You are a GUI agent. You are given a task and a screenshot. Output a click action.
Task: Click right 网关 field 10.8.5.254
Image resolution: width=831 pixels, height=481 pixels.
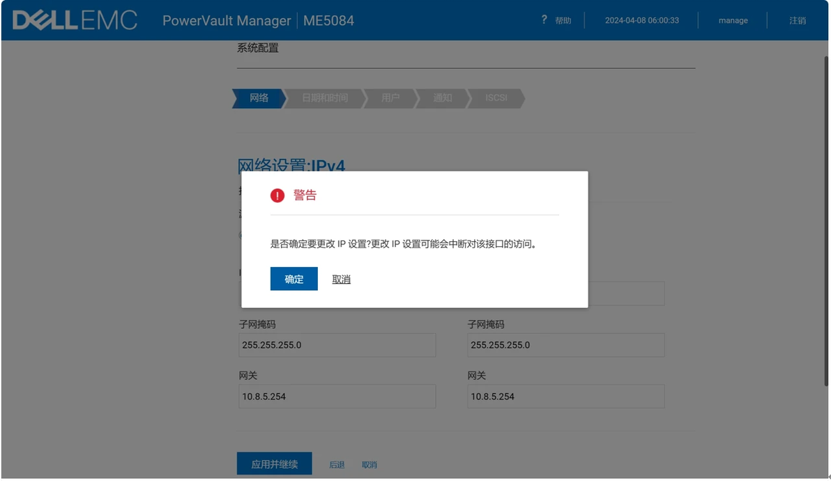[x=565, y=396]
